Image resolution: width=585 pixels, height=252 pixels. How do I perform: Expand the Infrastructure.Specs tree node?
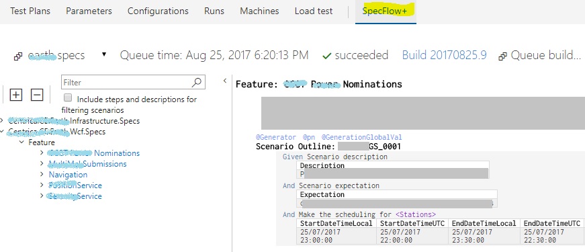tap(2, 120)
